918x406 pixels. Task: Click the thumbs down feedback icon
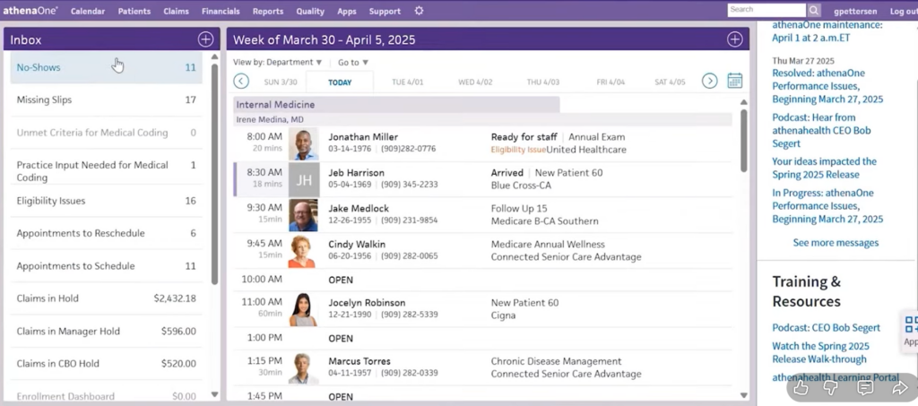click(x=832, y=388)
